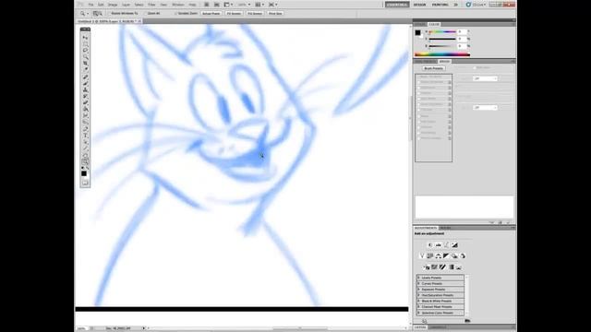Select the Zoom tool in toolbox
The width and height of the screenshot is (591, 332).
pos(85,161)
